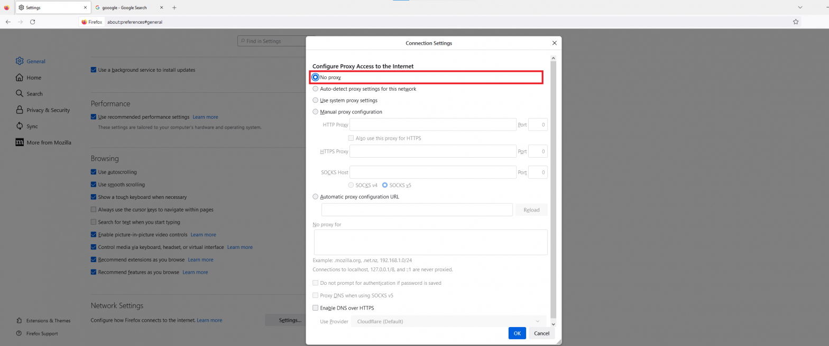The height and width of the screenshot is (346, 829).
Task: Open Learn more link for picture-in-picture
Action: point(203,235)
